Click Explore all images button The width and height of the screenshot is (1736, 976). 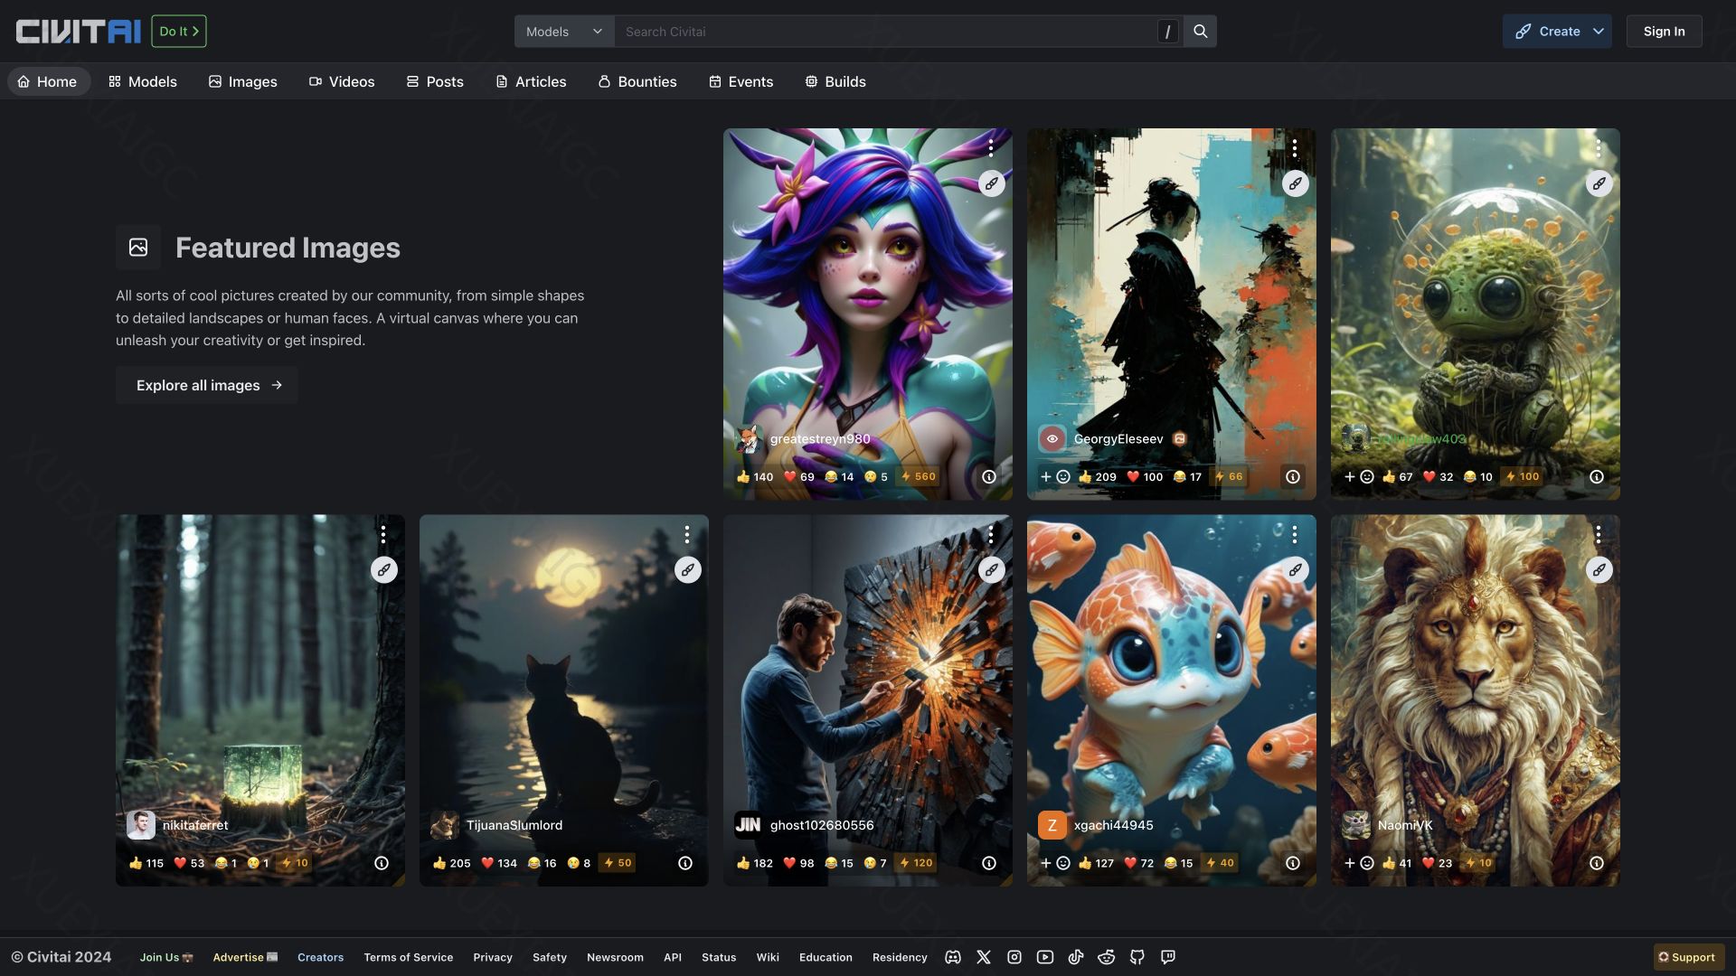(207, 385)
